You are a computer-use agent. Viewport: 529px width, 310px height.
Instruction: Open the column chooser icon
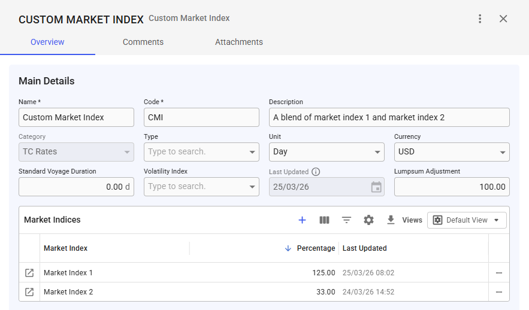click(324, 220)
